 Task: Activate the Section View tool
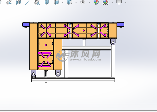[18, 2]
